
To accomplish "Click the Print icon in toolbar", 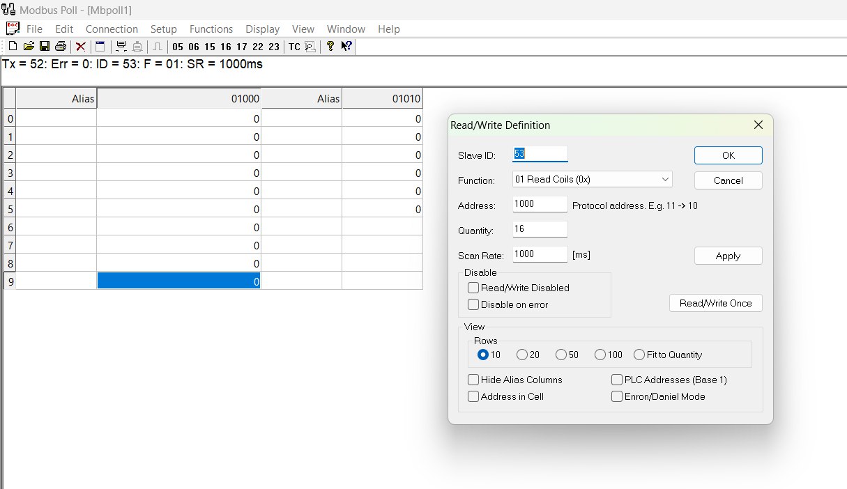I will (61, 47).
